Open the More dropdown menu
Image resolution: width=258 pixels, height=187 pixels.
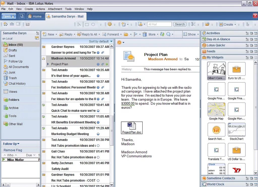click(x=153, y=34)
